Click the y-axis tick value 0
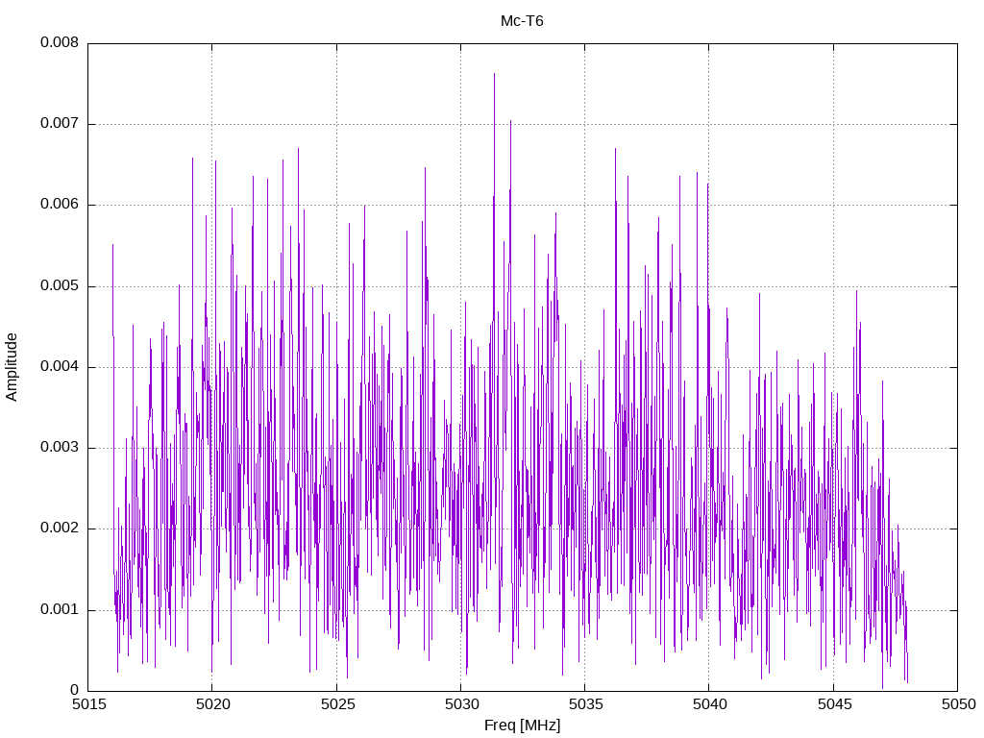This screenshot has width=984, height=738. pyautogui.click(x=74, y=690)
